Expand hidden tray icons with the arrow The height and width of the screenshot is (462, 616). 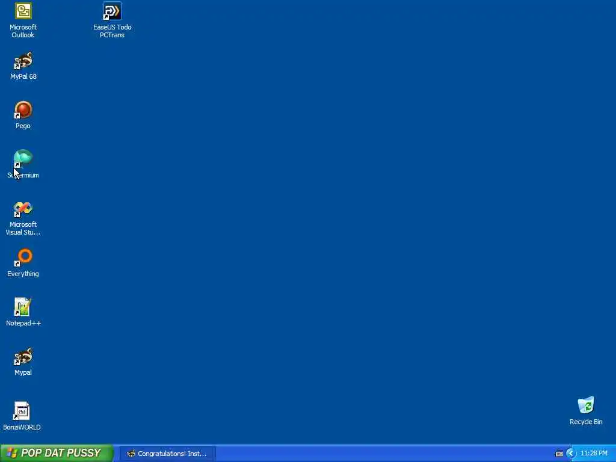(570, 454)
